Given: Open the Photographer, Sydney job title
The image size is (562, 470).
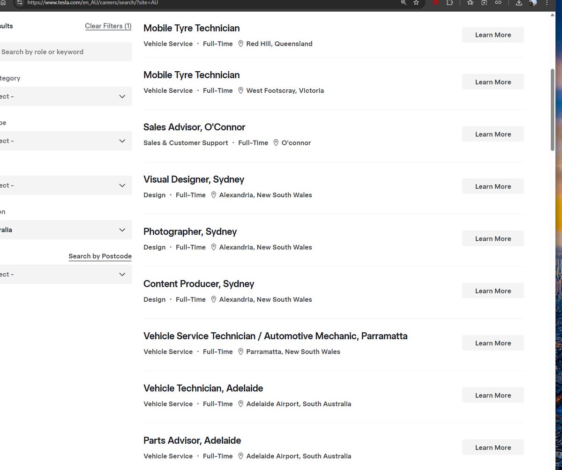Looking at the screenshot, I should pyautogui.click(x=190, y=232).
